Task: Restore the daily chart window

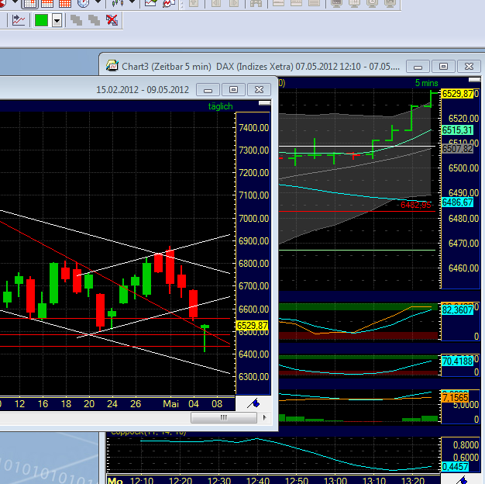Action: pos(233,90)
